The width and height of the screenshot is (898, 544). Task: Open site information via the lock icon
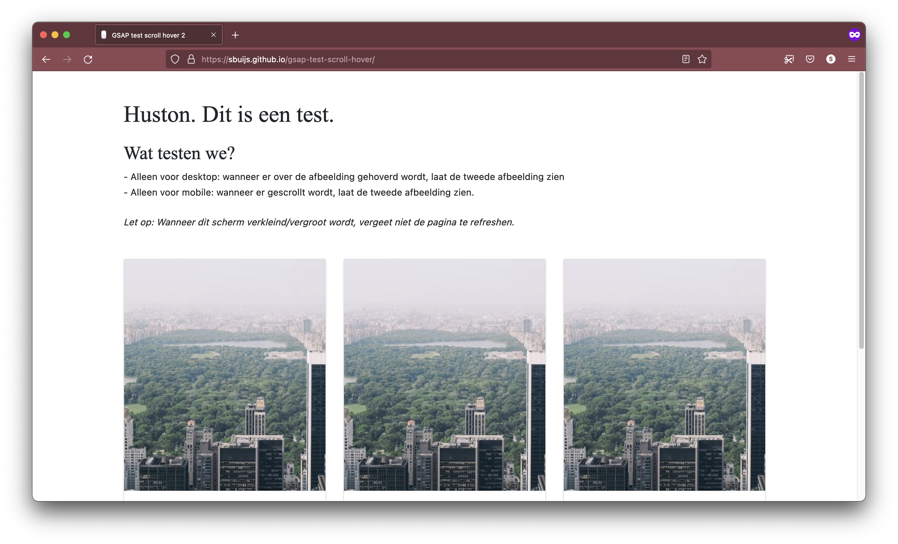pyautogui.click(x=191, y=59)
